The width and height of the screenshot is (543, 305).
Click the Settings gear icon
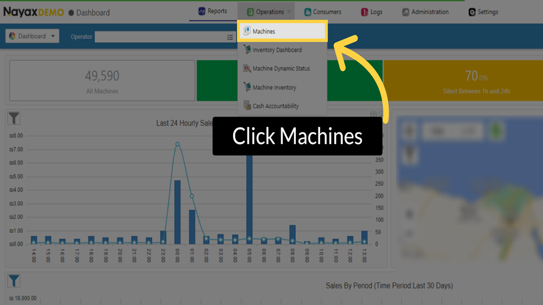click(x=472, y=12)
